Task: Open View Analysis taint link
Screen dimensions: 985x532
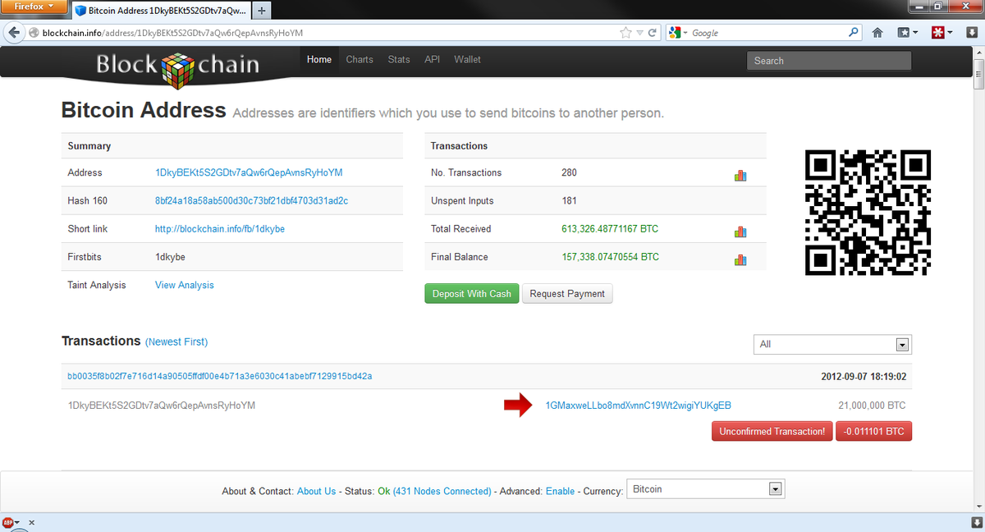Action: [x=185, y=285]
